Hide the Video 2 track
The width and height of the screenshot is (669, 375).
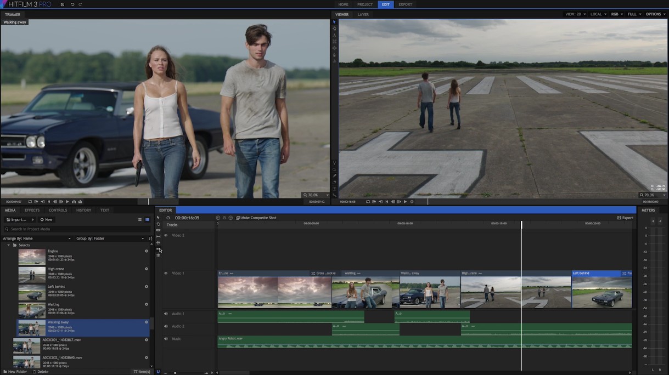coord(166,236)
